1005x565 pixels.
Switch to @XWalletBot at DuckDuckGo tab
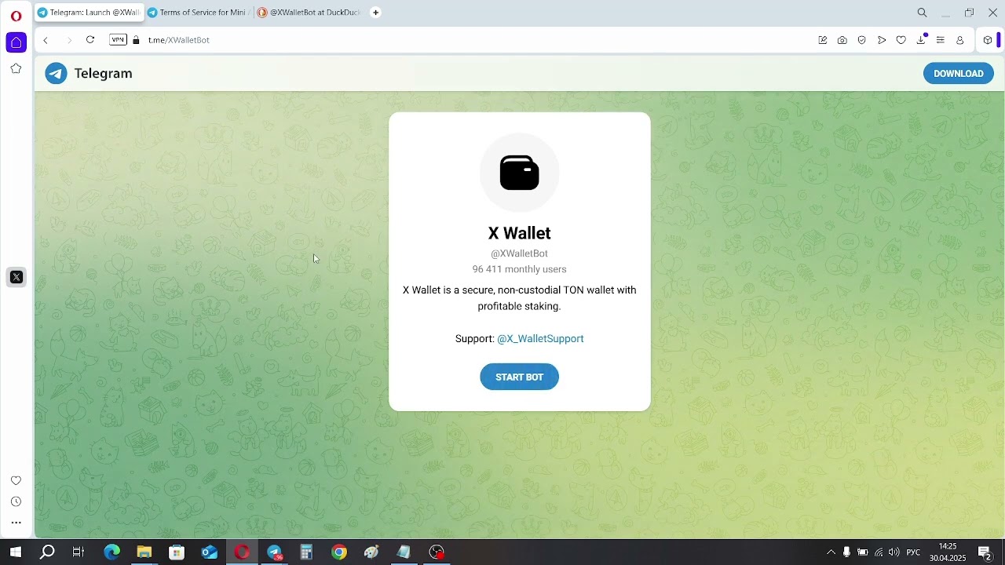coord(309,13)
